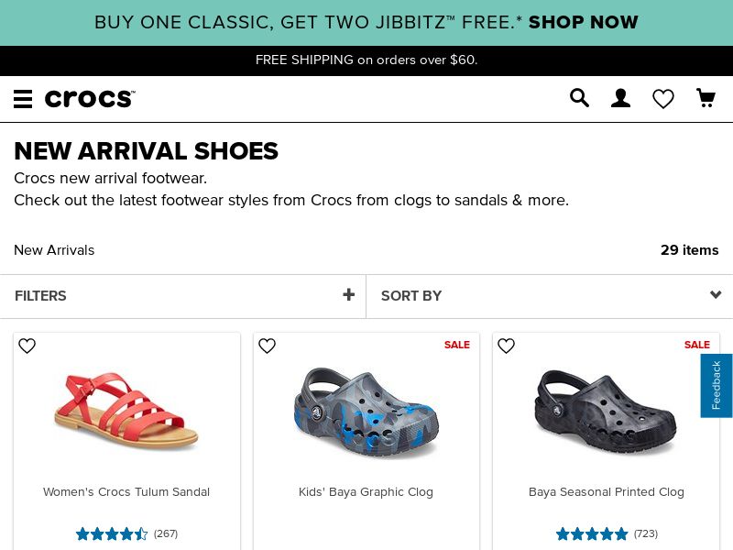
Task: Click the Crocs logo
Action: pyautogui.click(x=90, y=99)
